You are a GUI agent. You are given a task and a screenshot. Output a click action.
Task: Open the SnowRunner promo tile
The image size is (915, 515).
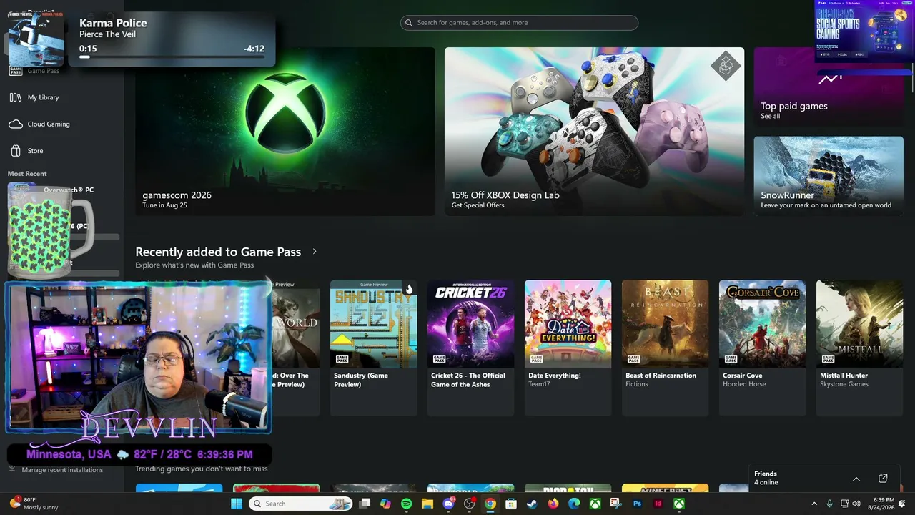[x=829, y=176]
